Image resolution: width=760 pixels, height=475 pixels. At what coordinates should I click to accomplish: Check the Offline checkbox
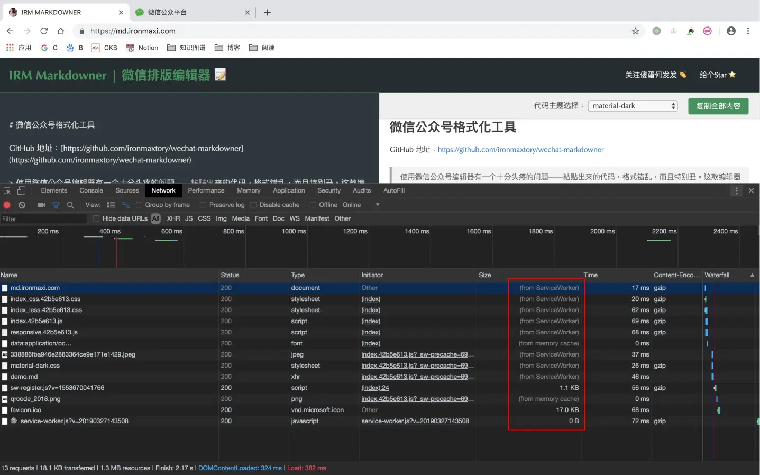313,205
